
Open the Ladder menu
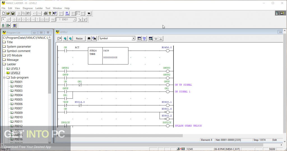point(39,8)
